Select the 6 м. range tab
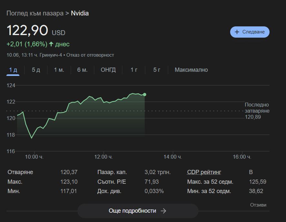Image resolution: width=286 pixels, height=222 pixels. (x=82, y=70)
